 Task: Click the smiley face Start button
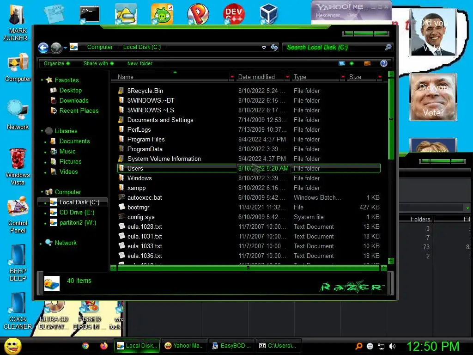click(12, 346)
